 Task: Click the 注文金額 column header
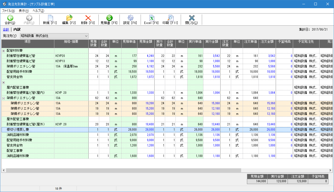click(x=267, y=44)
